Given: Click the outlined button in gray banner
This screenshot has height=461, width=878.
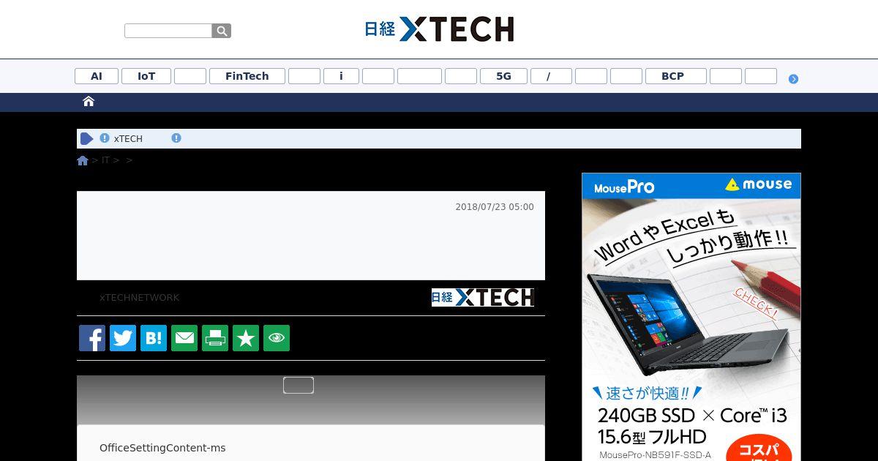Looking at the screenshot, I should pyautogui.click(x=299, y=385).
